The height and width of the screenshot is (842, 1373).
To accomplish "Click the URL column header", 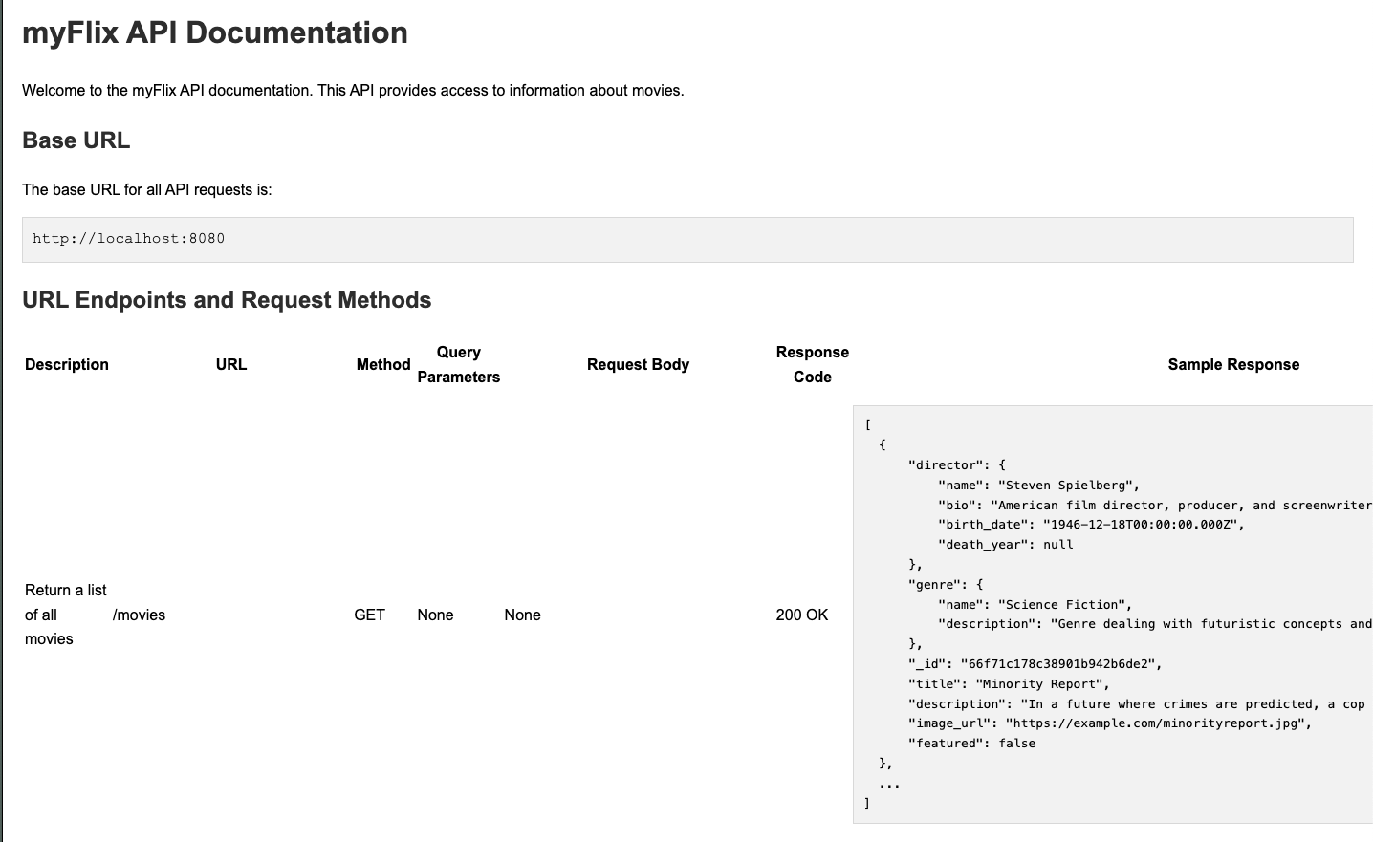I will (x=230, y=364).
